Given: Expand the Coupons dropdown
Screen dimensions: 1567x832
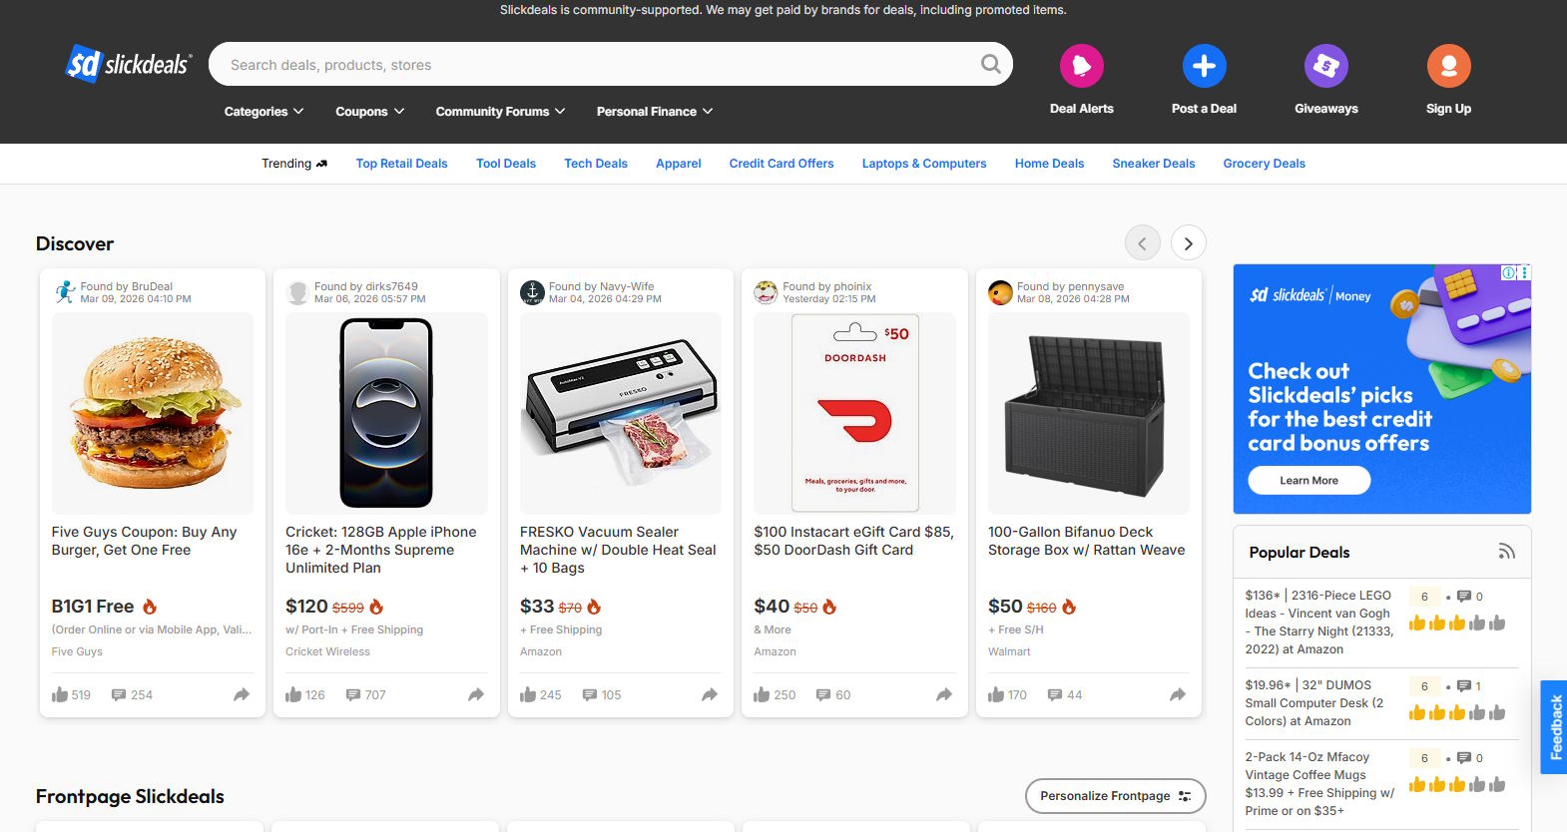Looking at the screenshot, I should coord(370,112).
